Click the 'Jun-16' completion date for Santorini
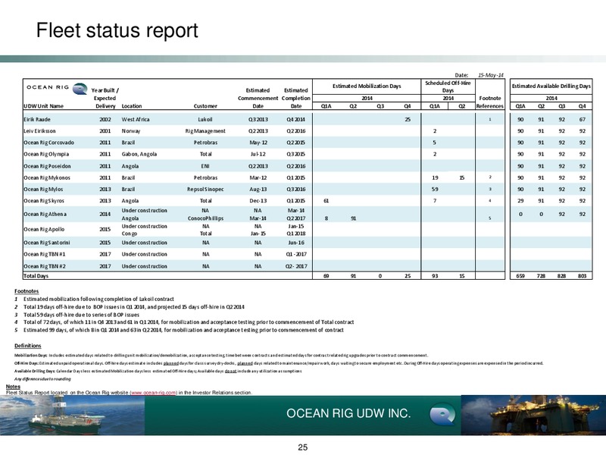This screenshot has height=455, width=606. [296, 243]
